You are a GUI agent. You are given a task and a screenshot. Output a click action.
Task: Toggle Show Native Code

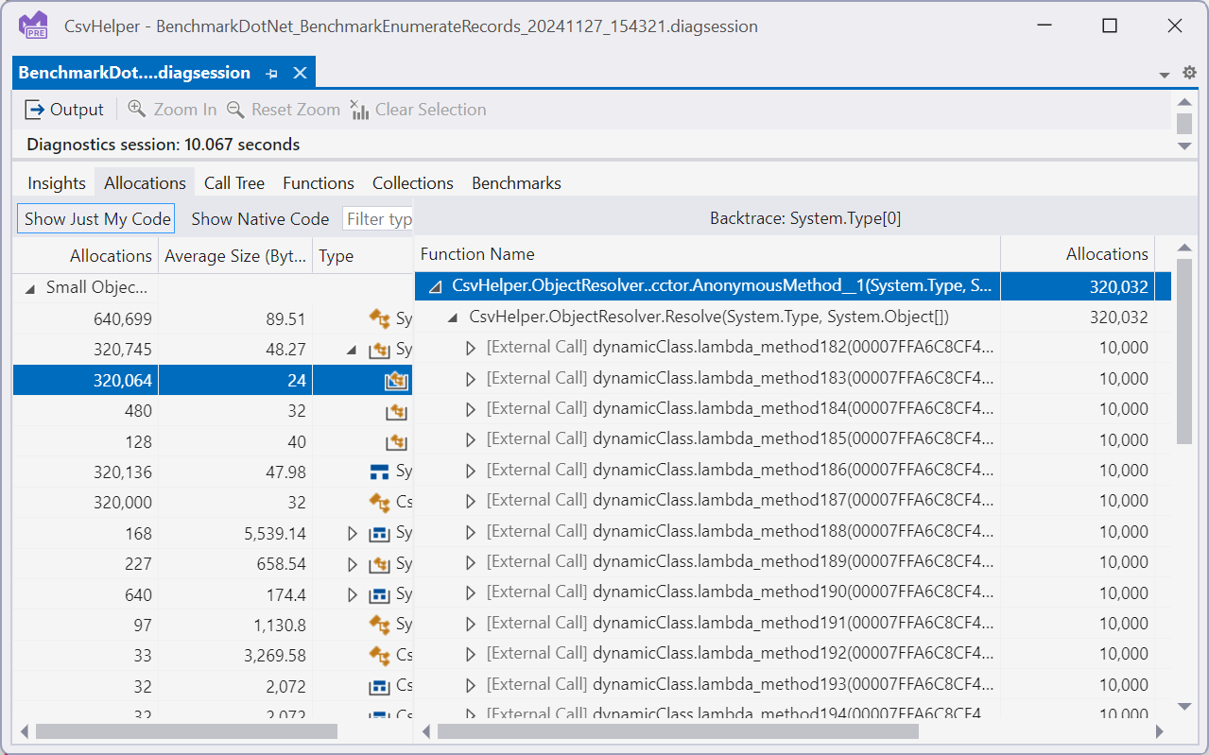tap(260, 219)
